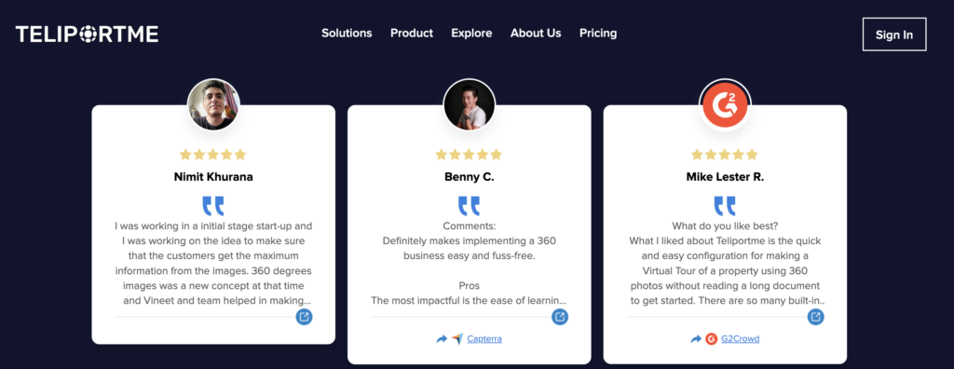This screenshot has width=954, height=369.
Task: Open the Pricing page
Action: click(598, 33)
